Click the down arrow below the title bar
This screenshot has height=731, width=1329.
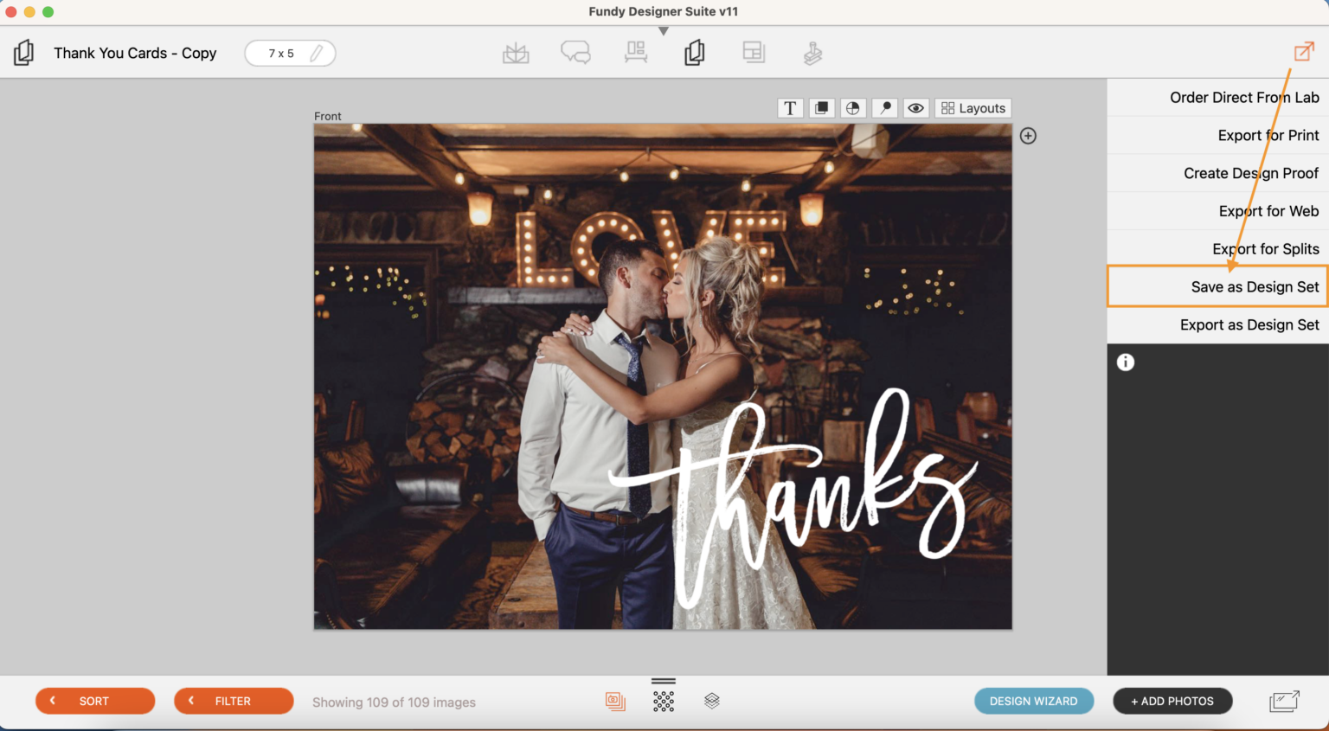tap(664, 29)
